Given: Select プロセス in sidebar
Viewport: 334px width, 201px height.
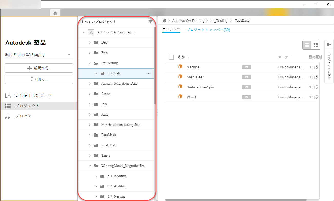Looking at the screenshot, I should tap(23, 116).
